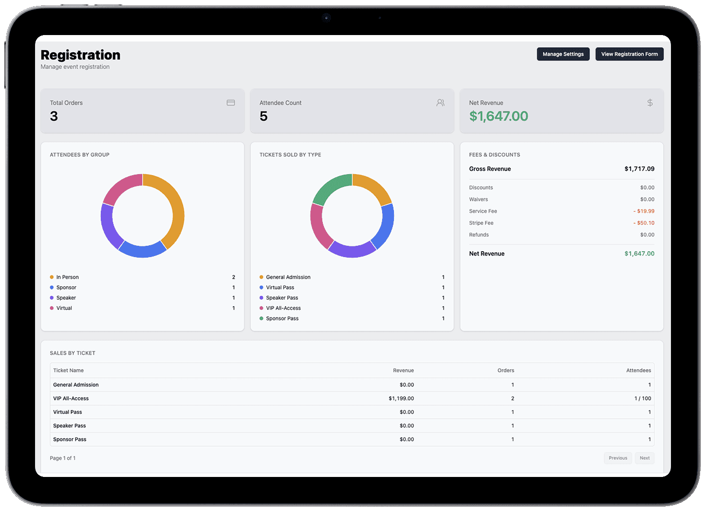
Task: Click the Orders column header
Action: pos(506,370)
